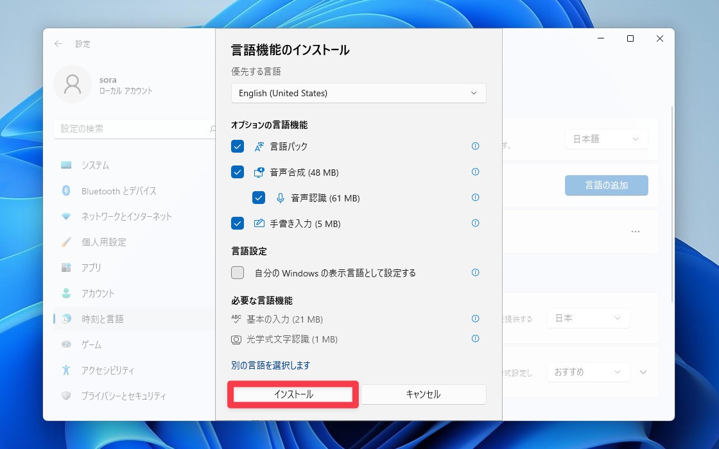
Task: Click the info icon for 音声認識 (61 MB)
Action: click(476, 198)
